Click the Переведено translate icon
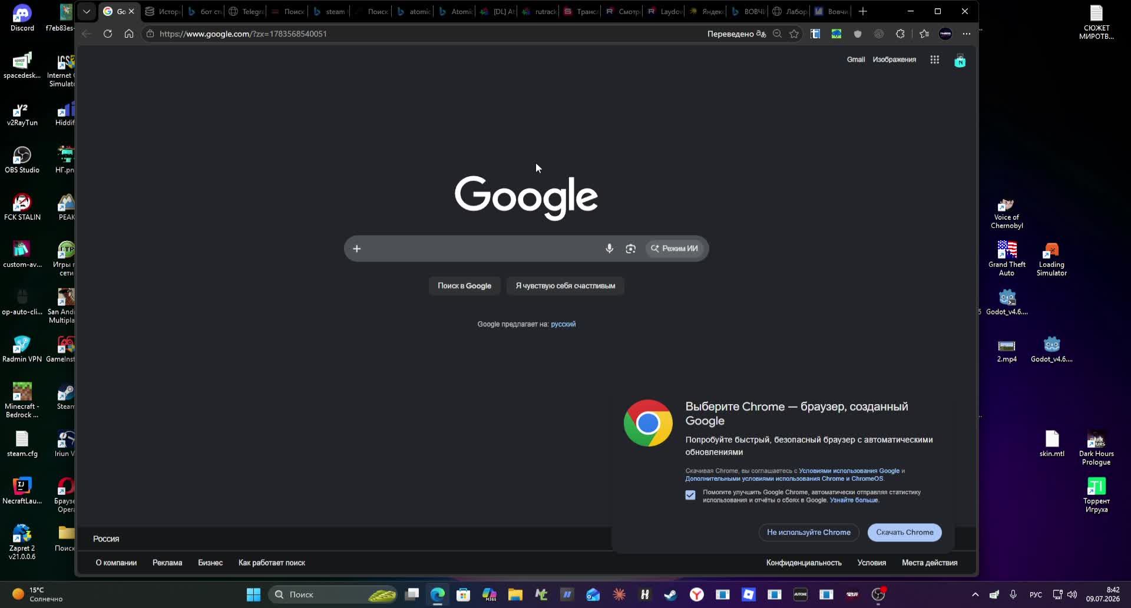The height and width of the screenshot is (608, 1131). pos(761,34)
